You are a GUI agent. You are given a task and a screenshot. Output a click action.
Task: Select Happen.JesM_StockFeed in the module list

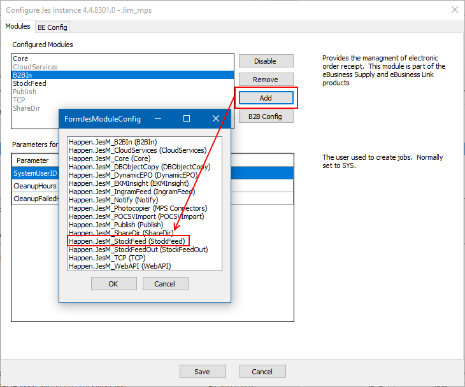pos(127,241)
